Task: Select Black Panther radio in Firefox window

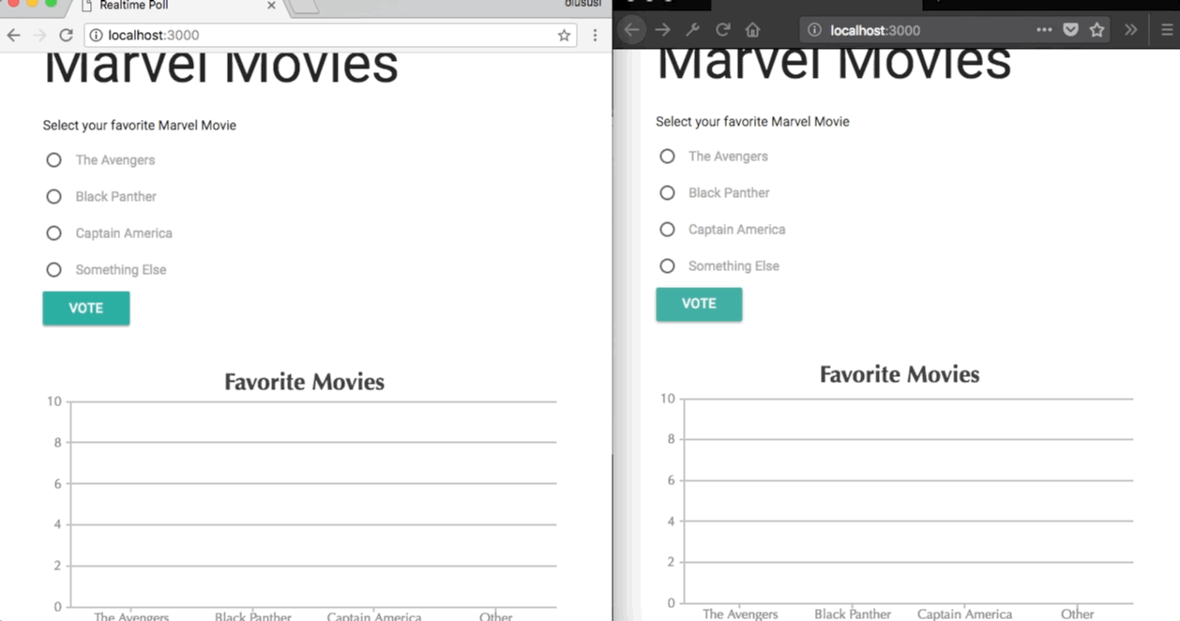Action: 667,193
